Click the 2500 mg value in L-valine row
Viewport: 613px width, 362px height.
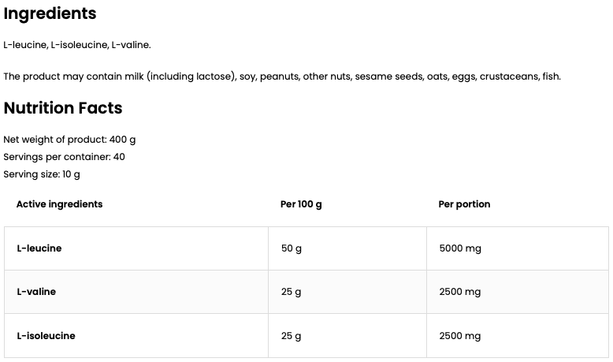[x=460, y=292]
